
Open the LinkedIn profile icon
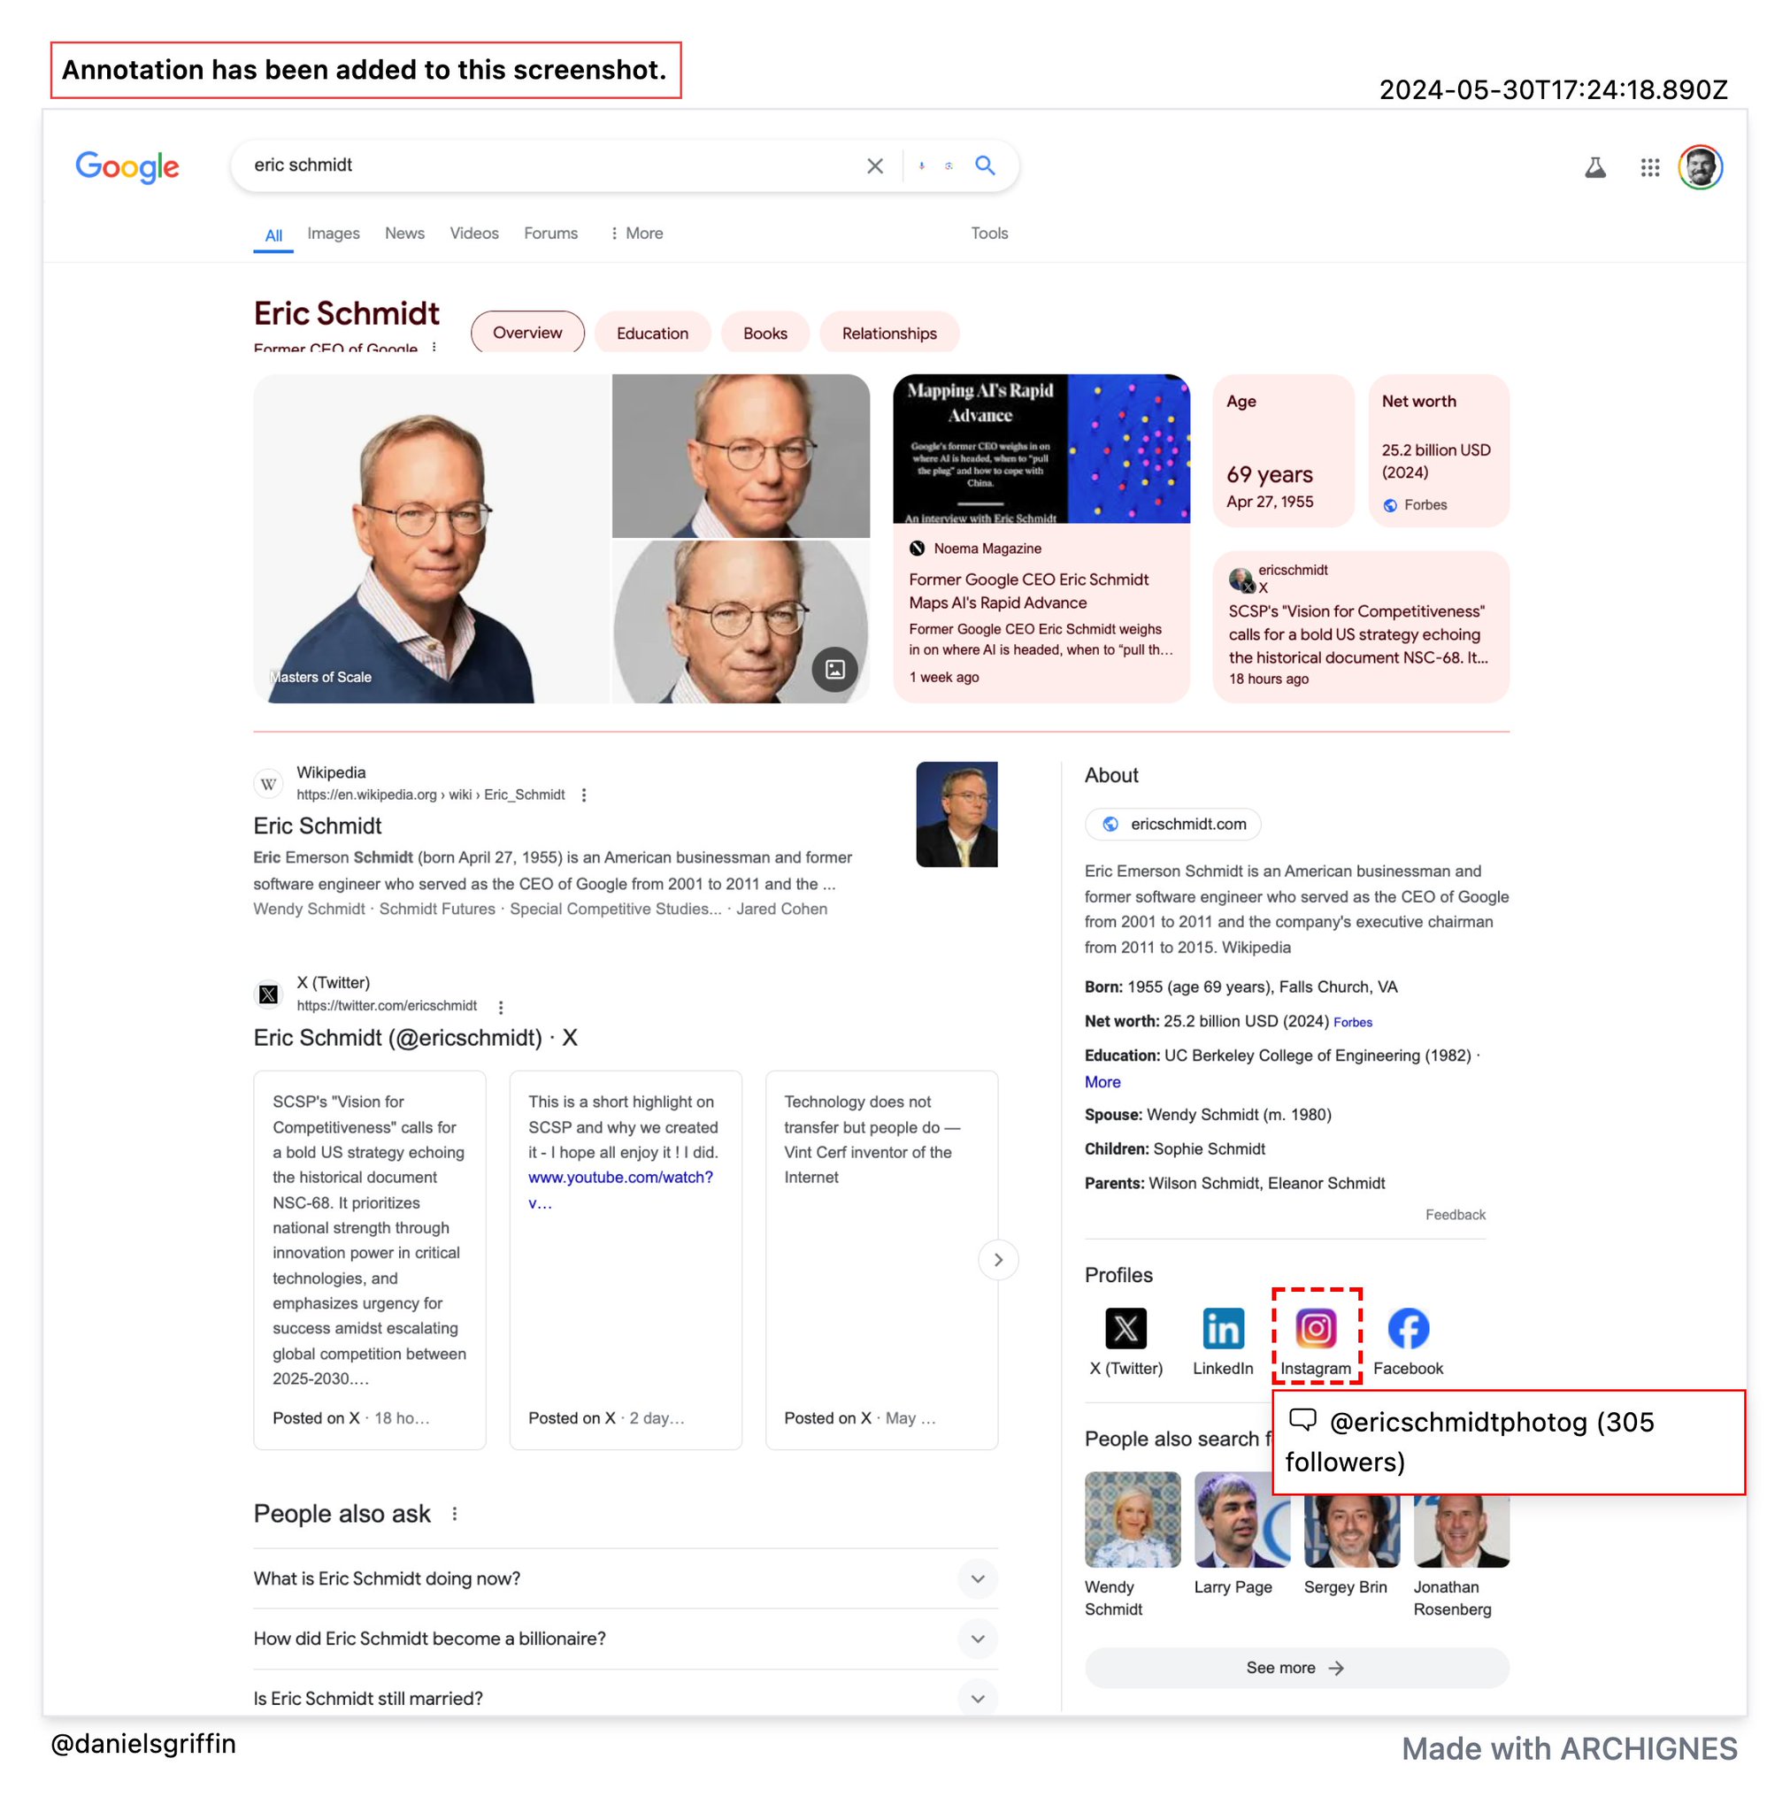(x=1223, y=1328)
